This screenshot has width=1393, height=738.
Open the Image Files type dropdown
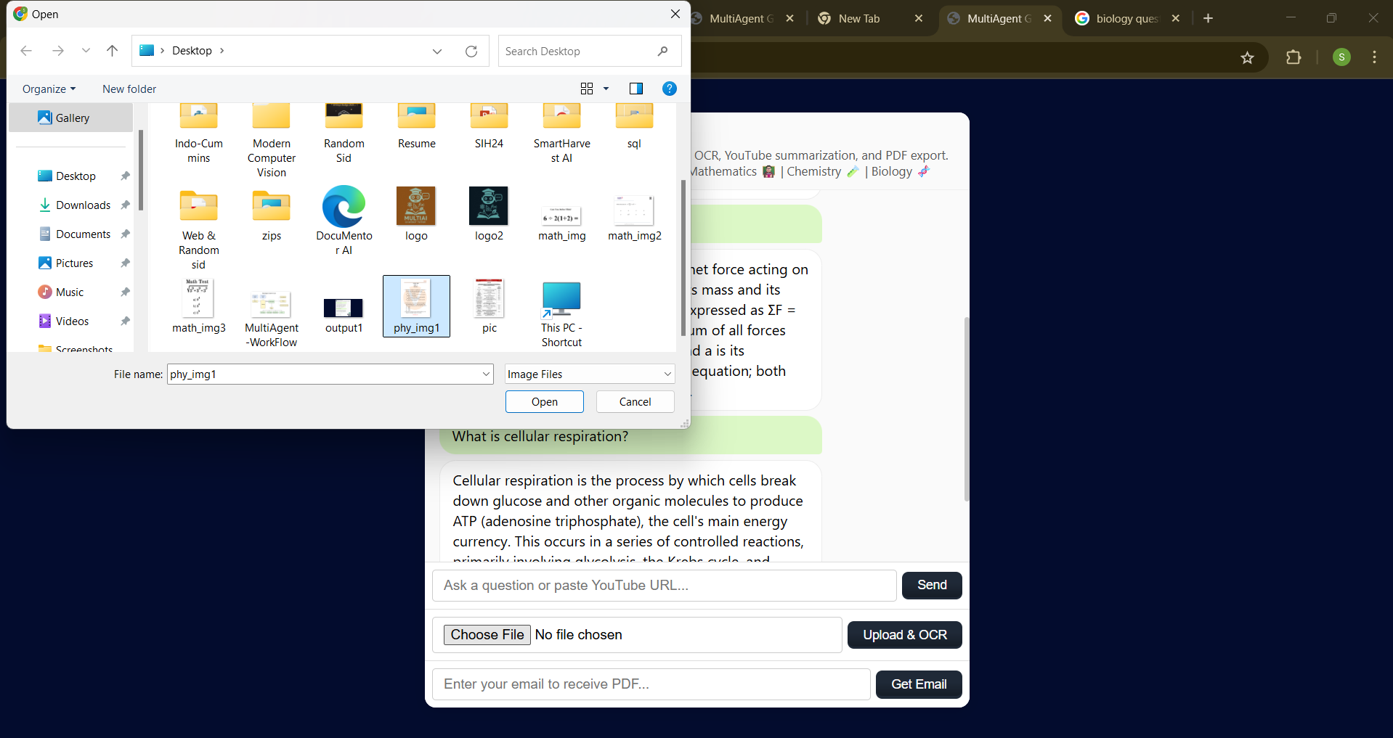coord(590,374)
